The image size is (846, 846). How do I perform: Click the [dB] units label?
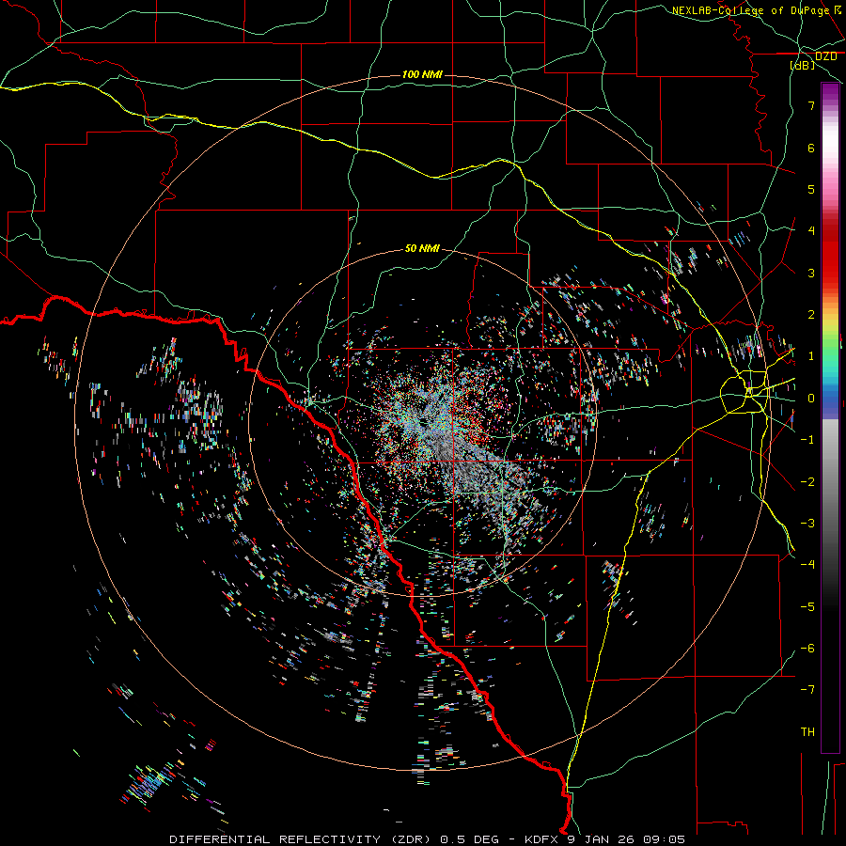[x=803, y=65]
